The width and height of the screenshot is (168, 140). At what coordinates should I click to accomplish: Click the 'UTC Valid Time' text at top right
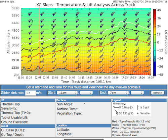[140, 2]
